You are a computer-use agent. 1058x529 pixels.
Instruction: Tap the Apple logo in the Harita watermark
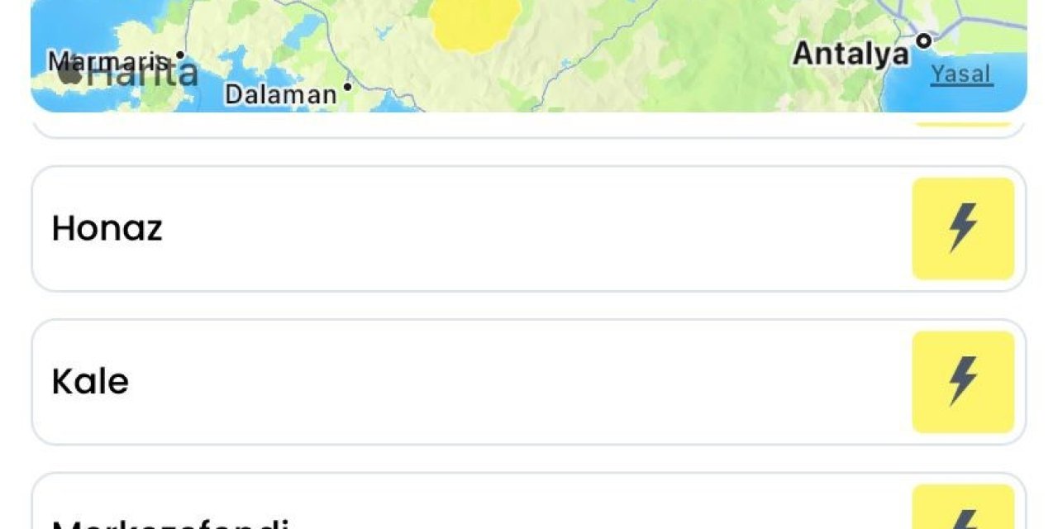71,74
